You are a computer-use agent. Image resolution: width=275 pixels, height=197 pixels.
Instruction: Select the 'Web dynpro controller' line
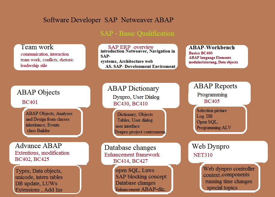pyautogui.click(x=229, y=169)
